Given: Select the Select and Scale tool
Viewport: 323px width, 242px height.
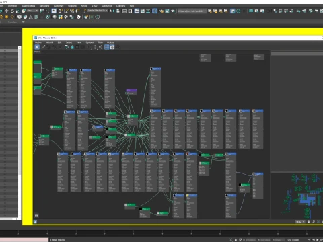Looking at the screenshot, I should pos(18,11).
